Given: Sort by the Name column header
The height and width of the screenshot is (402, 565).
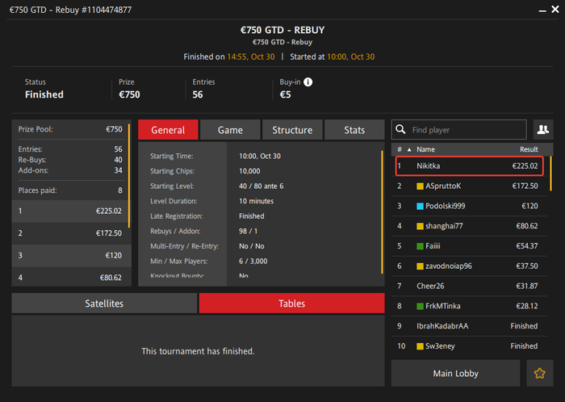Looking at the screenshot, I should pyautogui.click(x=425, y=149).
